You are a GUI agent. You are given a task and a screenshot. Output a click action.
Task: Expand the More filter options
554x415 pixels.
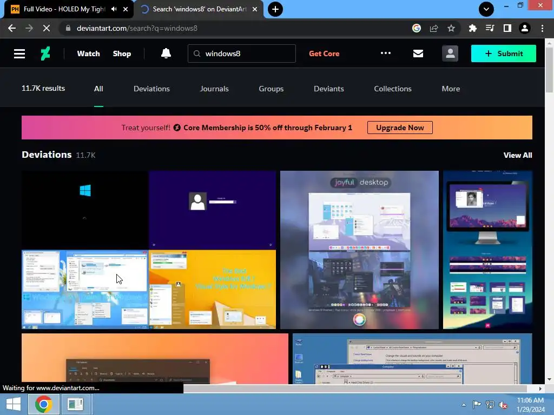click(451, 89)
